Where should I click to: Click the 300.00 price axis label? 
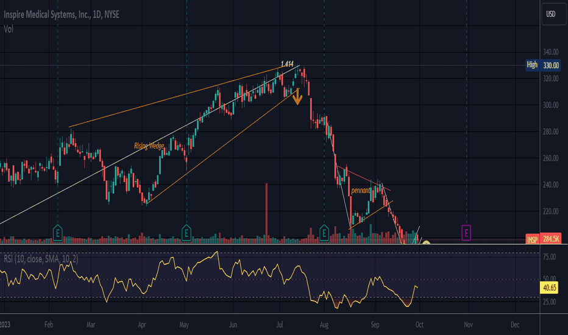550,105
